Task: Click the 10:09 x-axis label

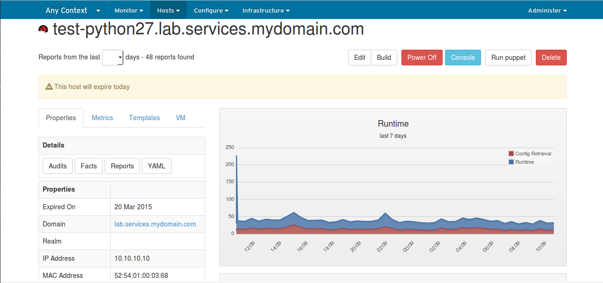Action: point(541,246)
